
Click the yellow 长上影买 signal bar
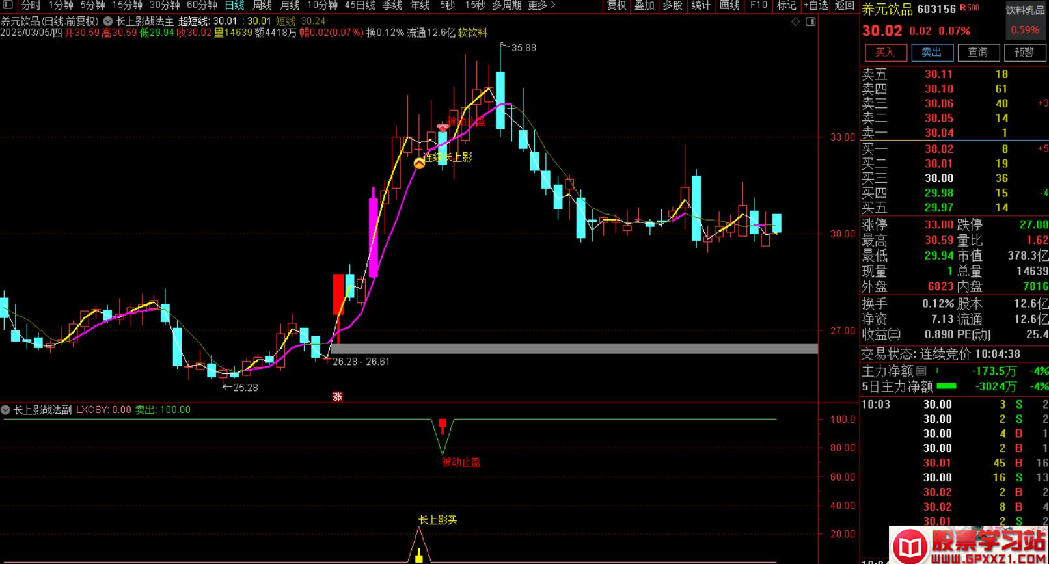click(x=419, y=555)
